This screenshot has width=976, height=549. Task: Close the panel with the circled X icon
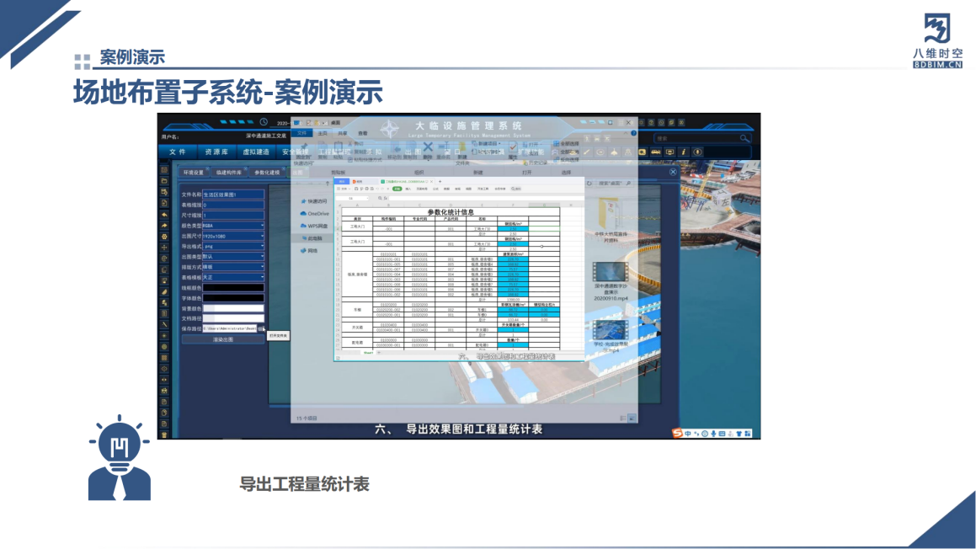click(673, 172)
